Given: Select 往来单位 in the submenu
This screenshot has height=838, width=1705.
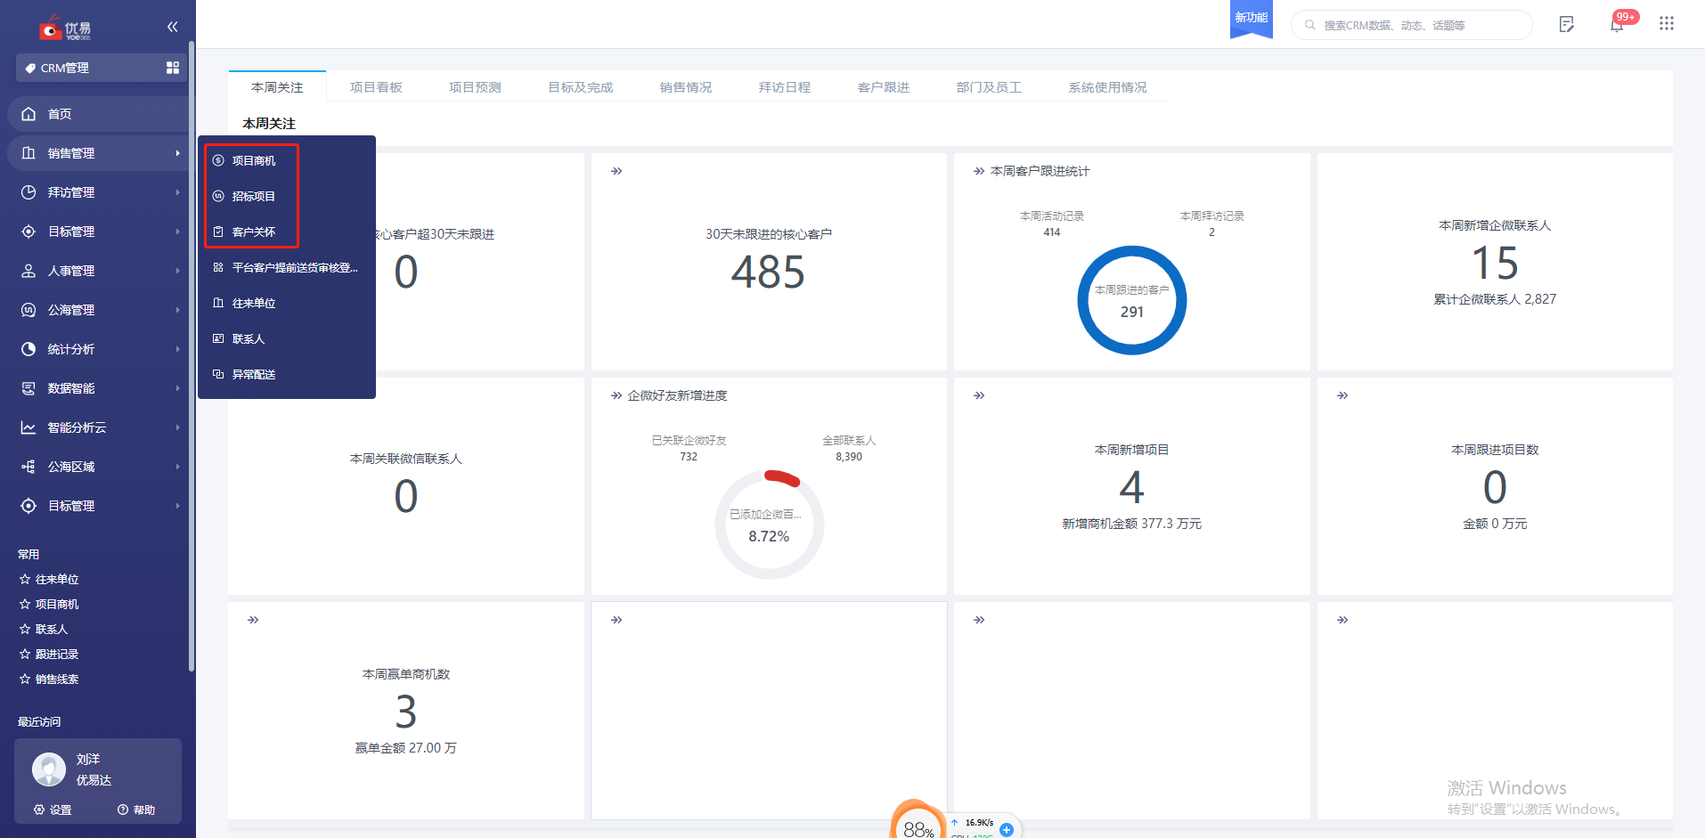Looking at the screenshot, I should coord(254,304).
